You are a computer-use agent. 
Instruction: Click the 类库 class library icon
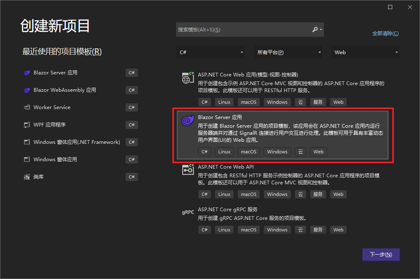[x=27, y=176]
